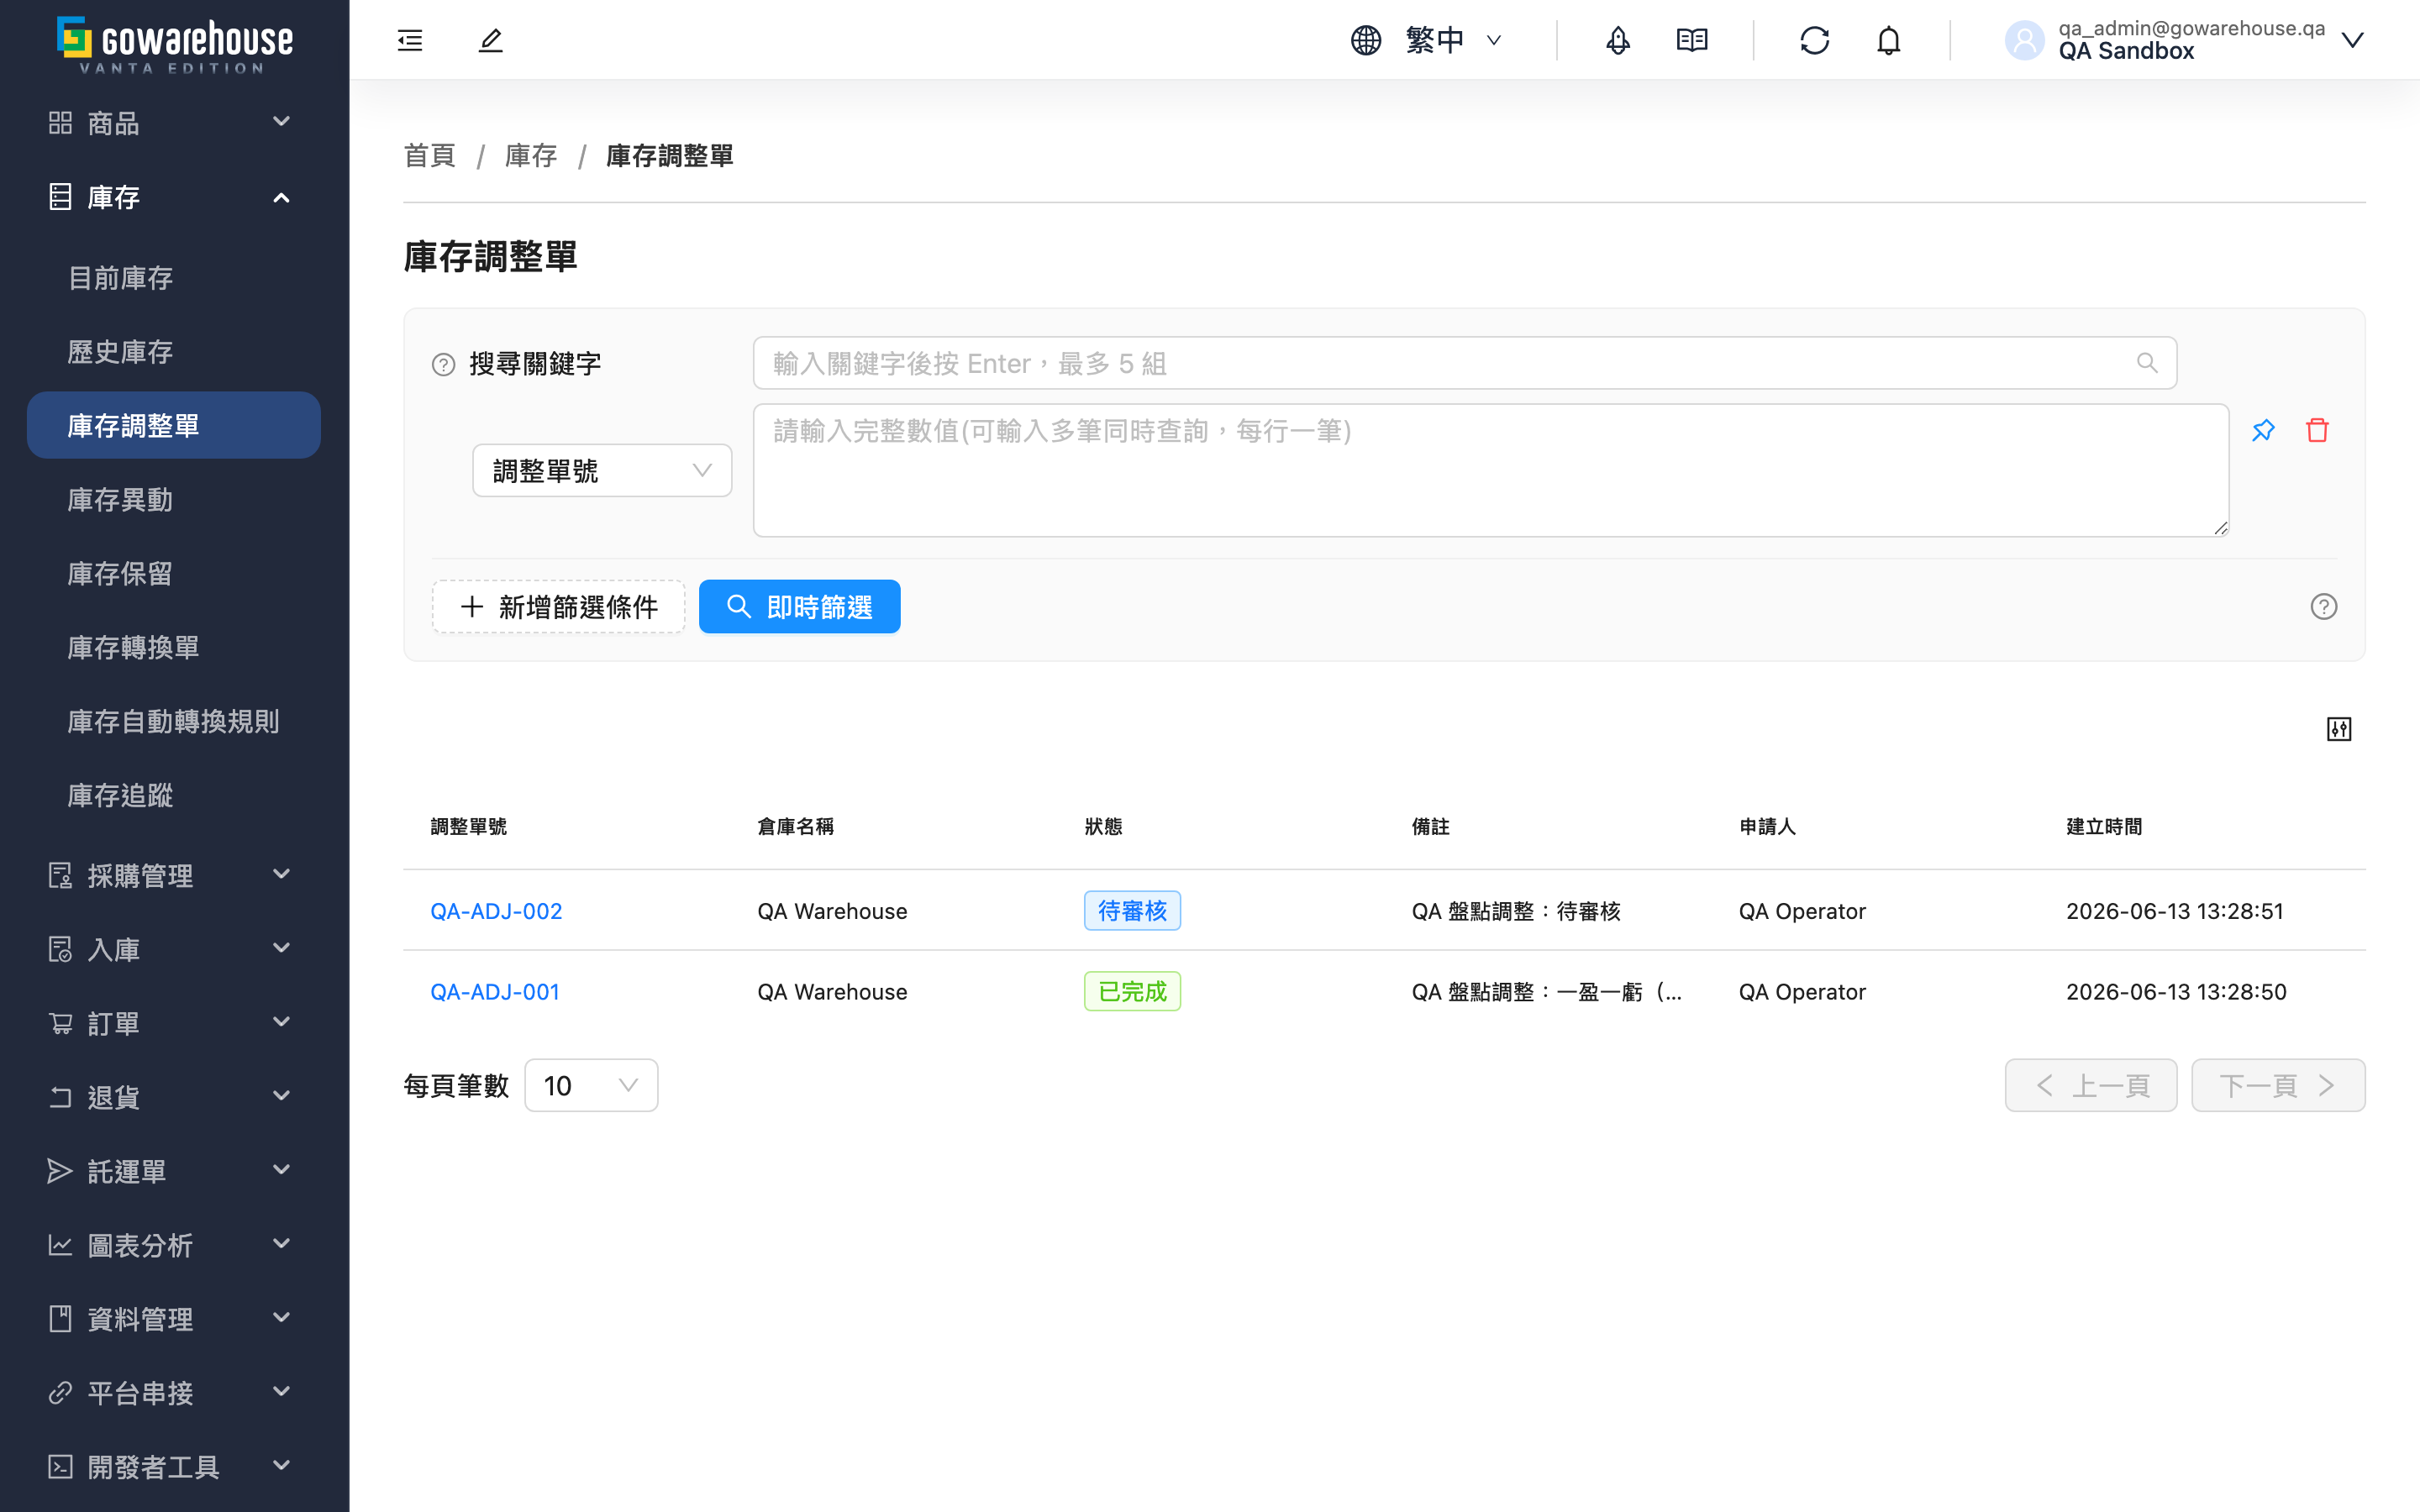The image size is (2420, 1512).
Task: Open adjustment QA-ADJ-002 link
Action: tap(496, 911)
